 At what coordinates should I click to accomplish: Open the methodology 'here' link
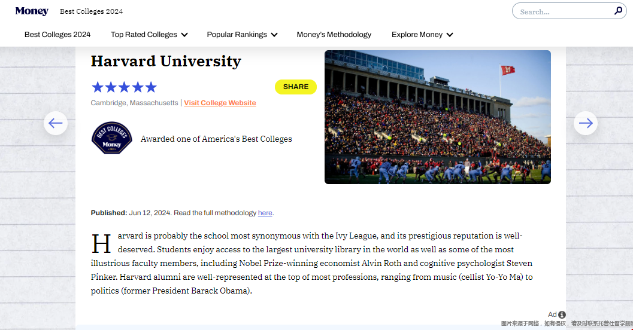click(265, 213)
